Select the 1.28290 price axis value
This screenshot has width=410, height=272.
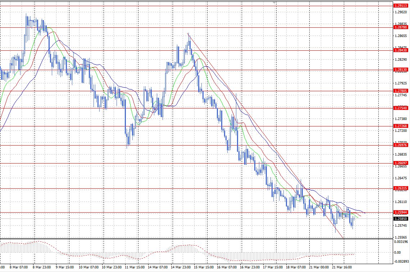click(x=401, y=60)
